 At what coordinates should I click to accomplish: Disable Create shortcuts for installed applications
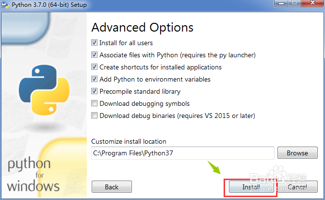(95, 67)
